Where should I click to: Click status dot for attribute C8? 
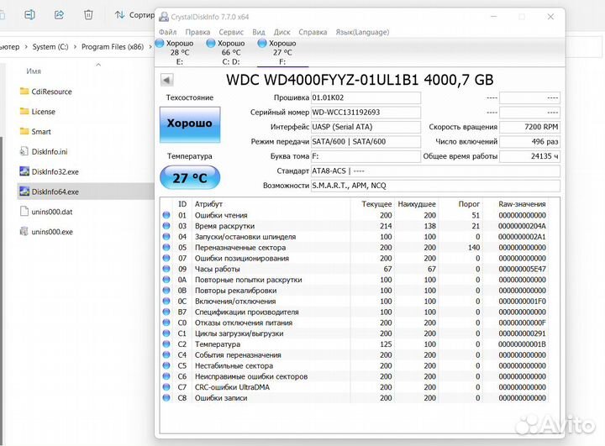(x=166, y=398)
